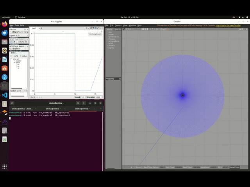Expand the Models node in Gazebo World tree

pos(107,46)
